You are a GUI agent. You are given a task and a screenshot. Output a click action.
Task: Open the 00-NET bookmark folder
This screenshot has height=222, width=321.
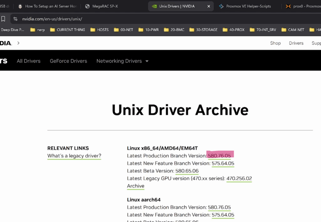pos(123,30)
